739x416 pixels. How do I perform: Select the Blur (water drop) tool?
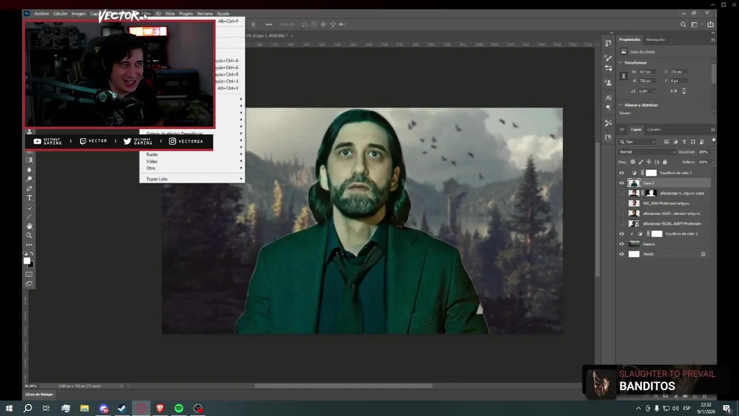[29, 169]
